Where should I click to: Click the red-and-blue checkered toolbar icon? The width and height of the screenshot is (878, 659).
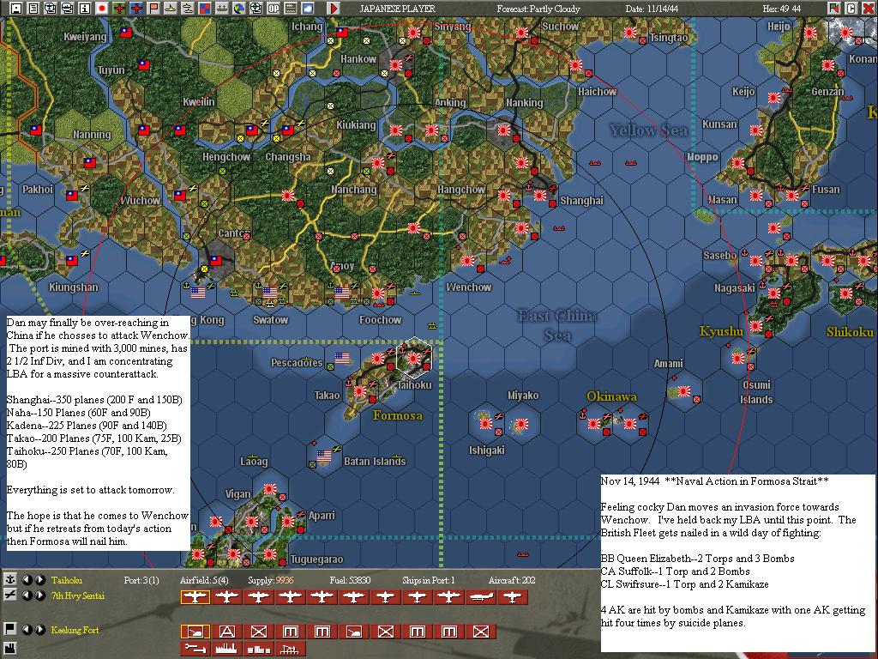205,8
